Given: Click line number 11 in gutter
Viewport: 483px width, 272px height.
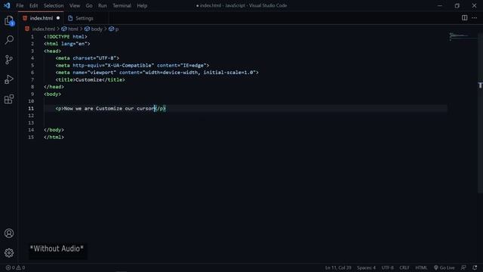Looking at the screenshot, I should pos(31,109).
